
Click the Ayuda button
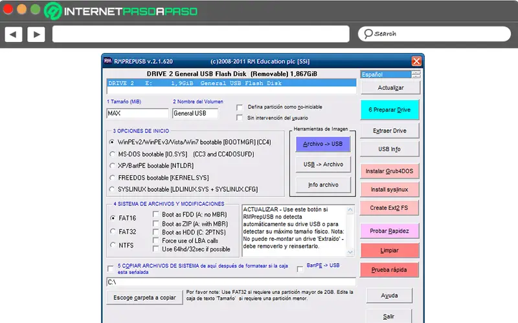(389, 296)
